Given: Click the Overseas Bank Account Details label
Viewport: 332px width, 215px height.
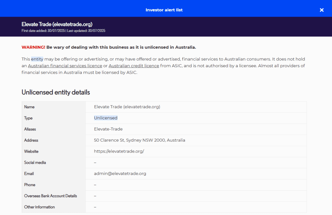Looking at the screenshot, I should click(50, 196).
